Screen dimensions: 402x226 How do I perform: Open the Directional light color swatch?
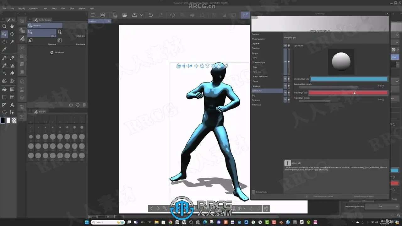click(x=349, y=79)
